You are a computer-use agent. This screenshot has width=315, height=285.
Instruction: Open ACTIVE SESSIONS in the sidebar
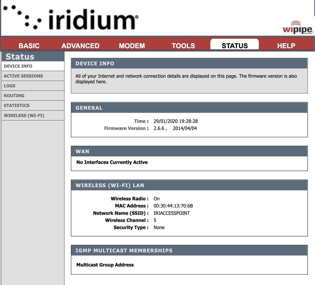(x=33, y=76)
